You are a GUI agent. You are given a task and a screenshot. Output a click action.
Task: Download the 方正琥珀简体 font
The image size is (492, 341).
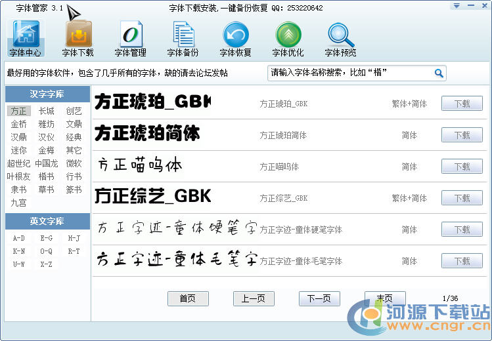point(462,135)
